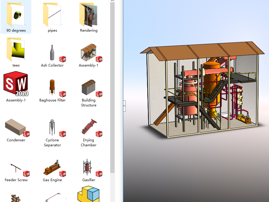Open the Baghouse Filter part
The image size is (269, 202).
point(52,86)
